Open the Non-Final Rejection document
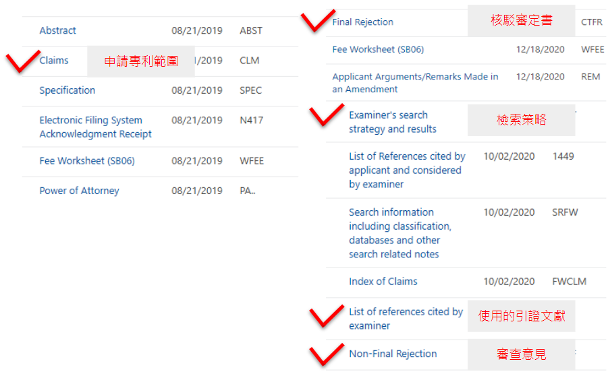The width and height of the screenshot is (608, 380). [x=393, y=354]
